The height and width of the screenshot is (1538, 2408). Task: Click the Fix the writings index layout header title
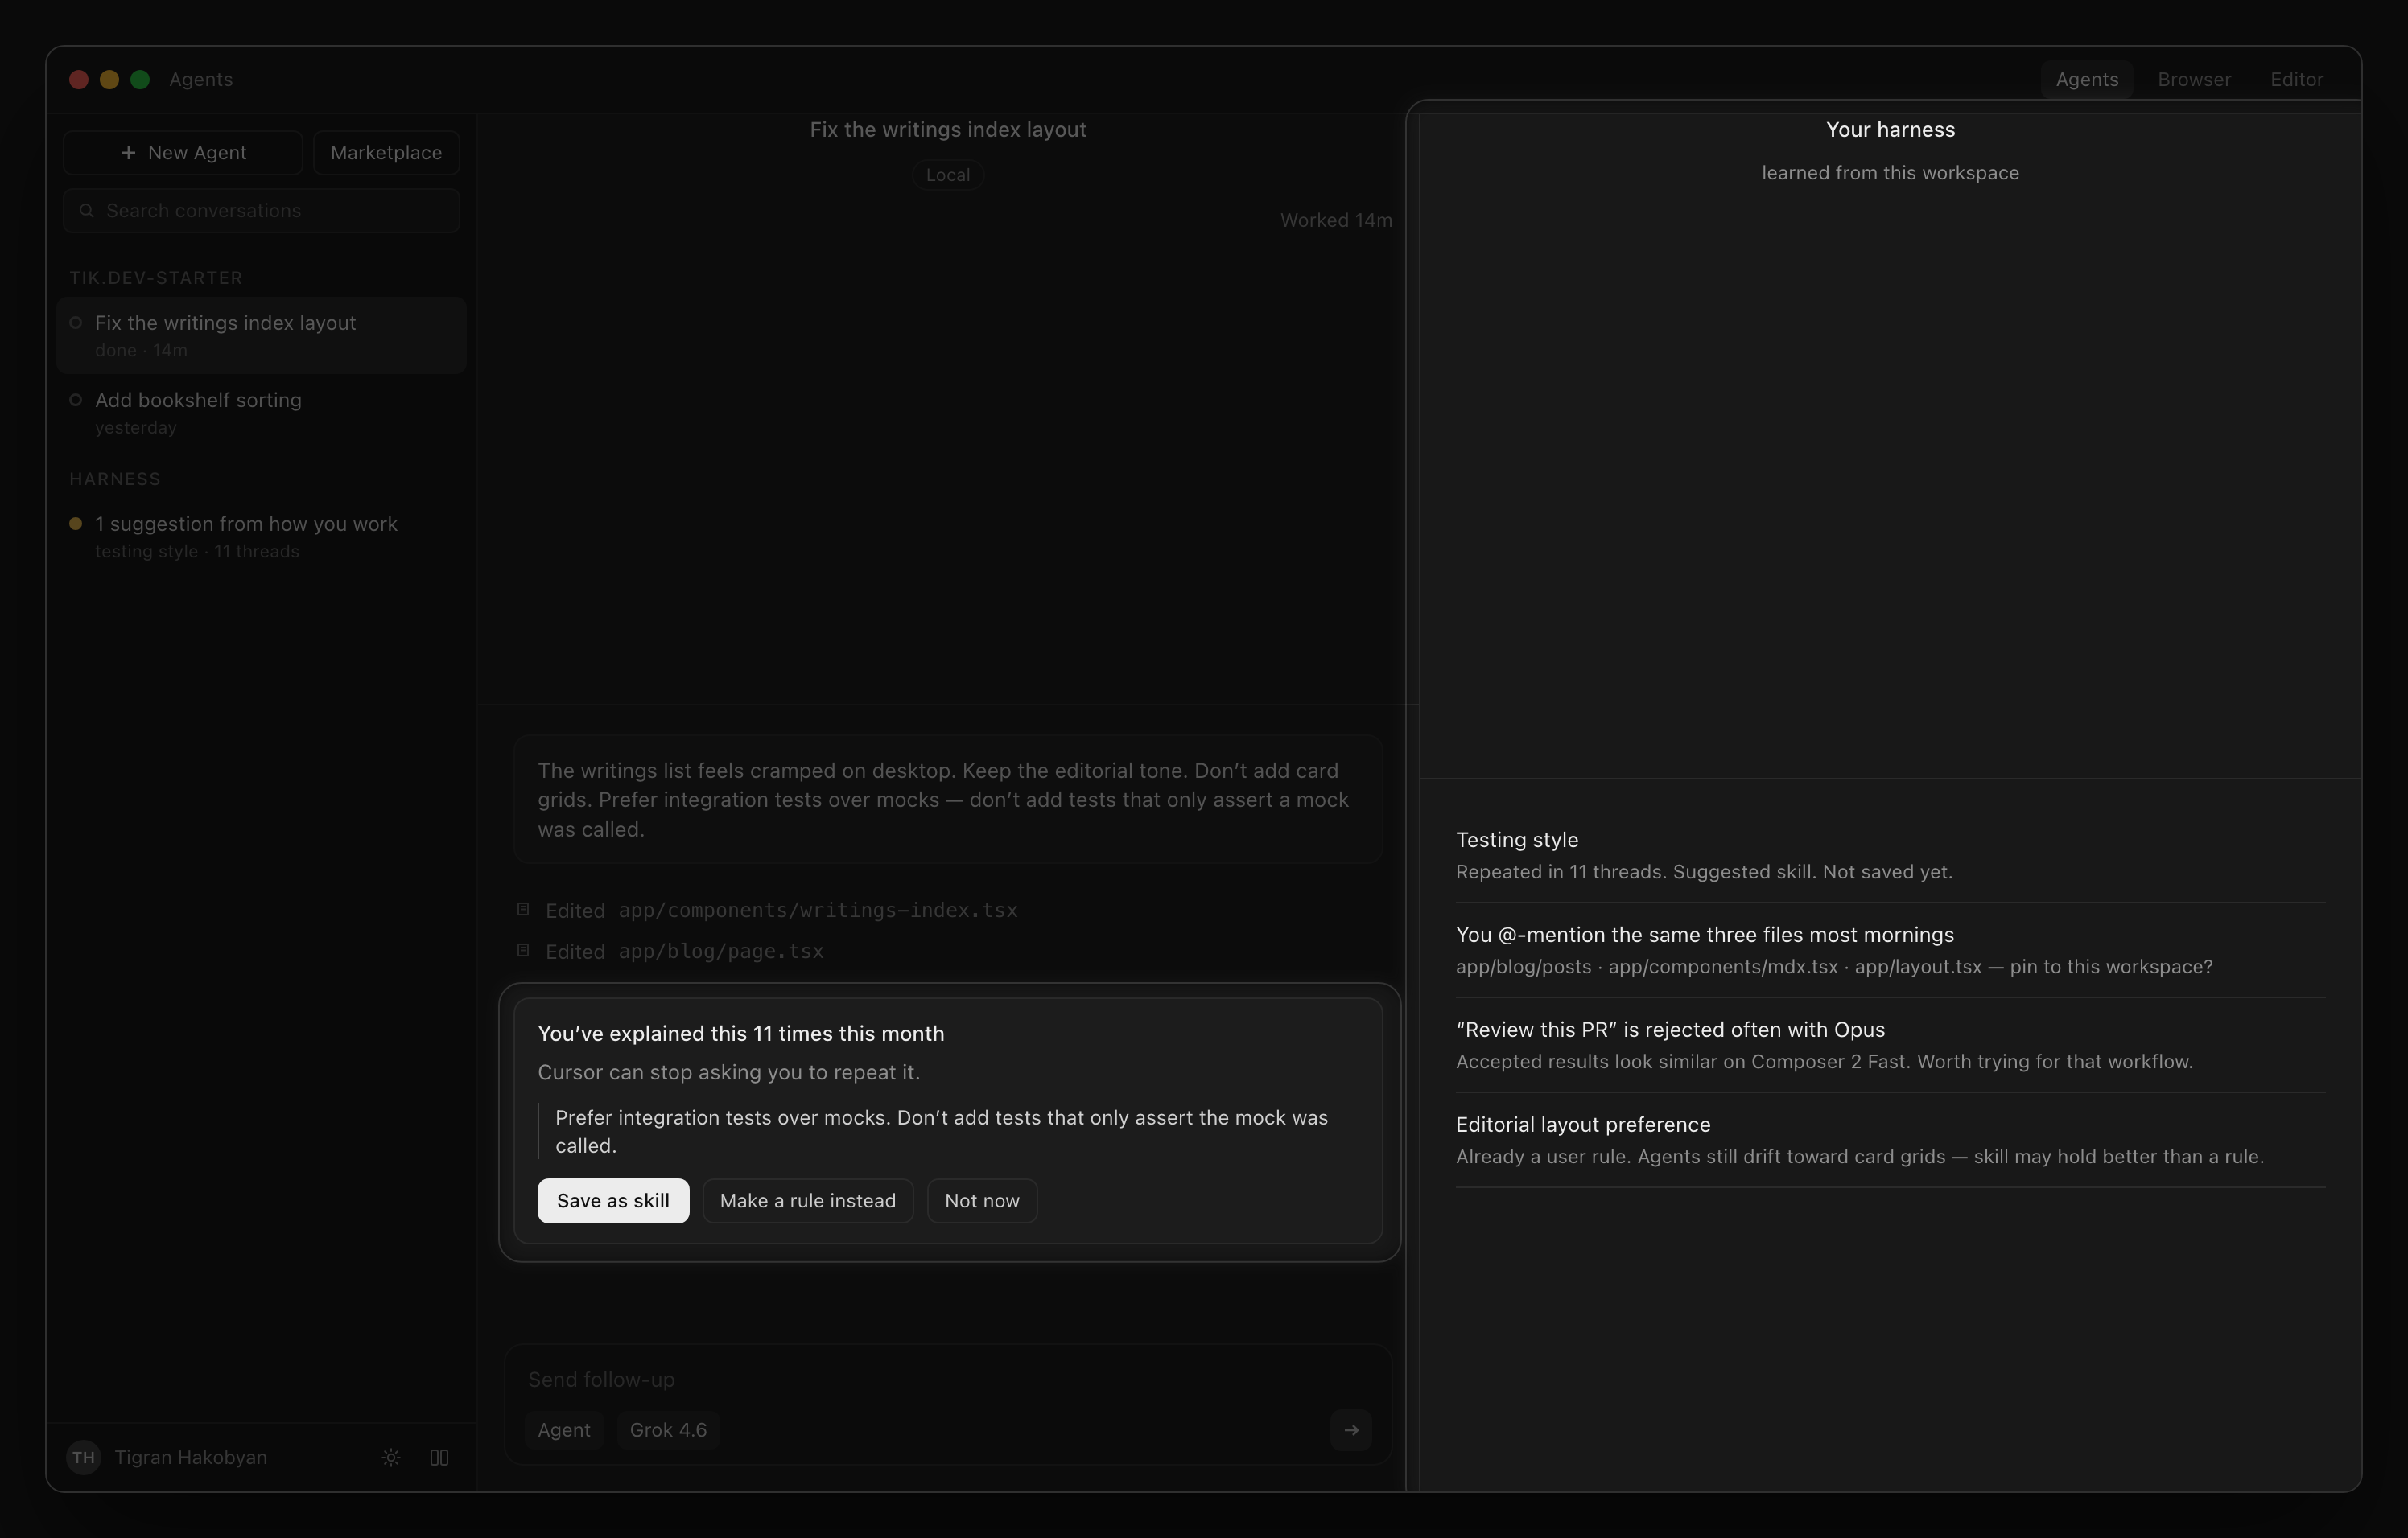(948, 130)
